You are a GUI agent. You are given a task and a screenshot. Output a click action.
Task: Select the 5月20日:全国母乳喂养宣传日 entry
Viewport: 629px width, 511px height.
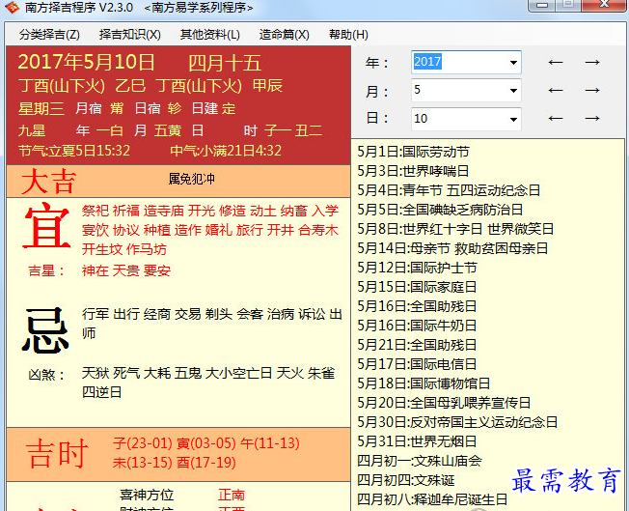click(x=444, y=403)
